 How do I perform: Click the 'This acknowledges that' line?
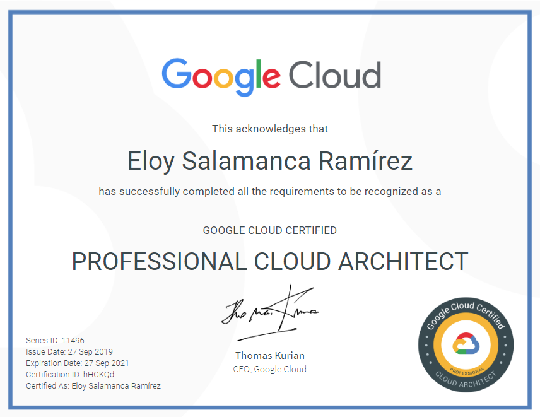point(270,129)
